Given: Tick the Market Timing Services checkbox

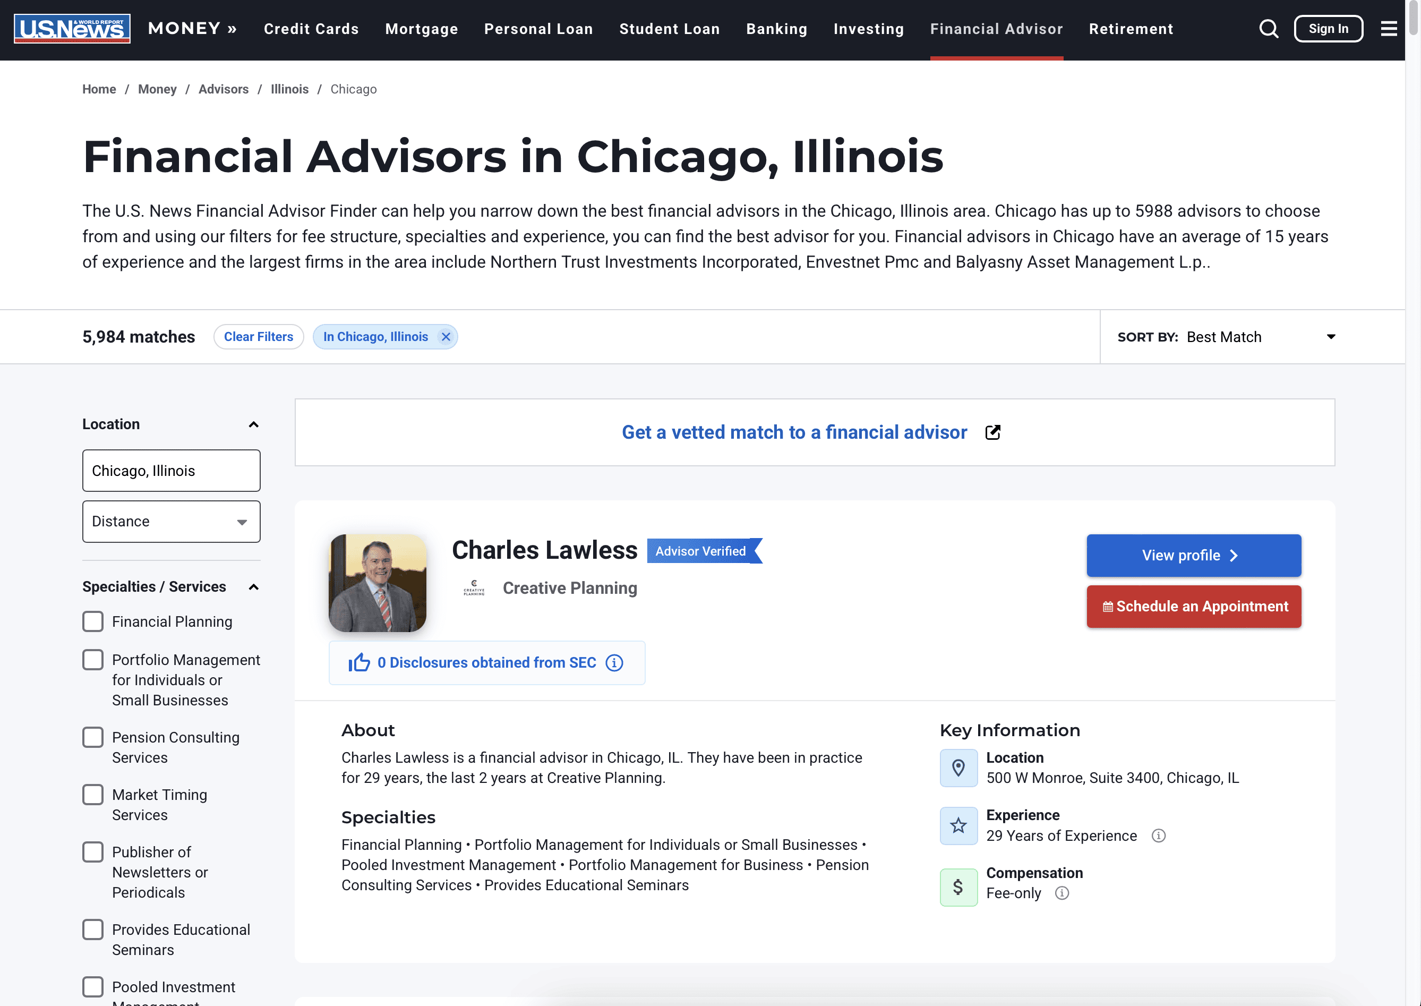Looking at the screenshot, I should 93,795.
